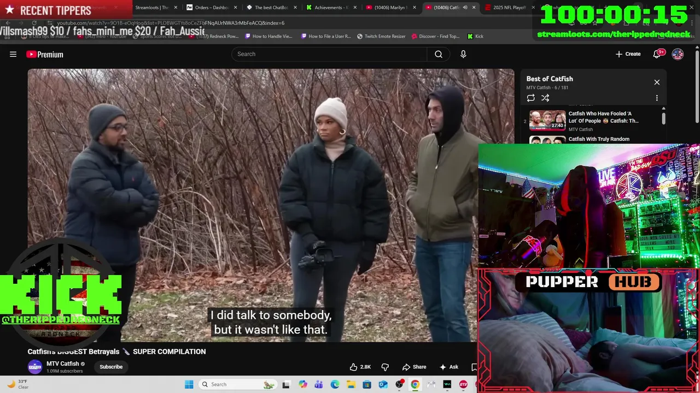Open 'Discover - Find Top...' bookmark
The width and height of the screenshot is (700, 393).
coord(435,36)
